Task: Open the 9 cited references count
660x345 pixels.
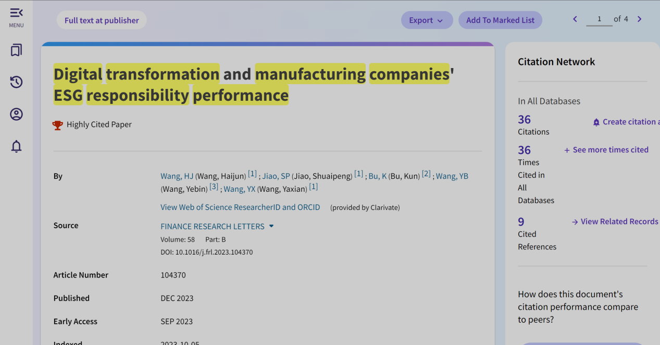Action: click(x=521, y=222)
